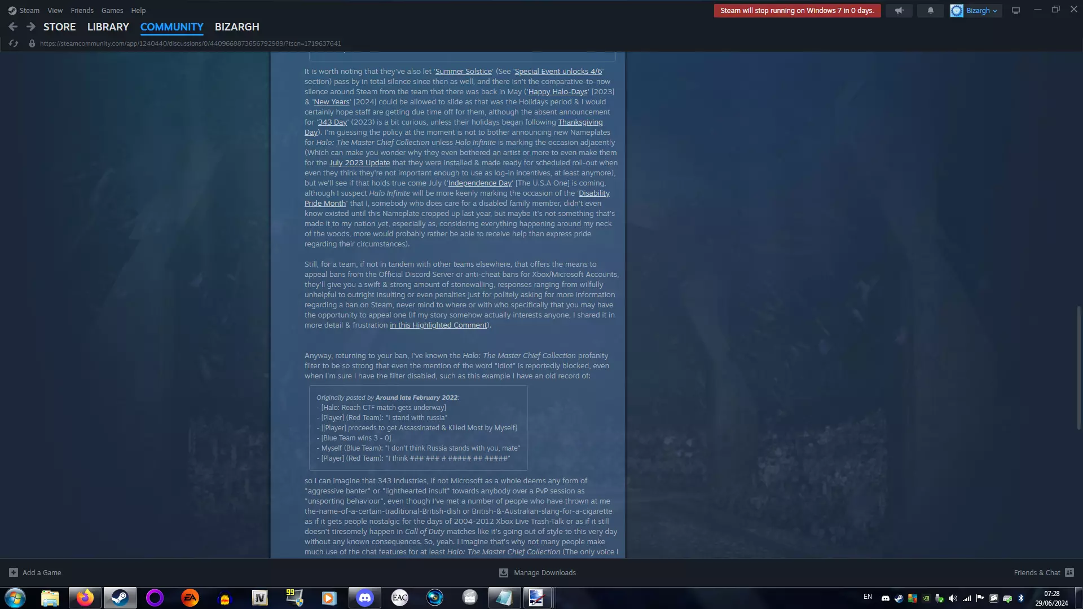Switch to the STORE tab
This screenshot has height=609, width=1083.
59,27
